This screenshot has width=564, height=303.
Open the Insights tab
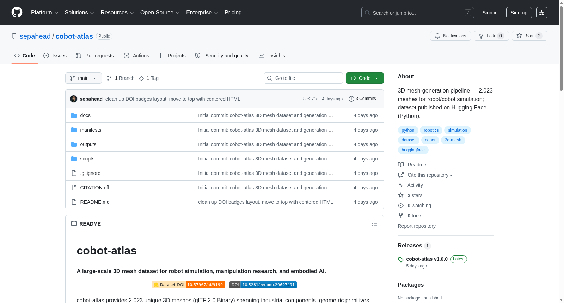(272, 56)
